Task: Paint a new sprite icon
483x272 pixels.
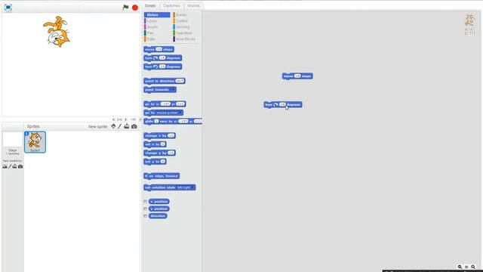Action: [x=120, y=126]
